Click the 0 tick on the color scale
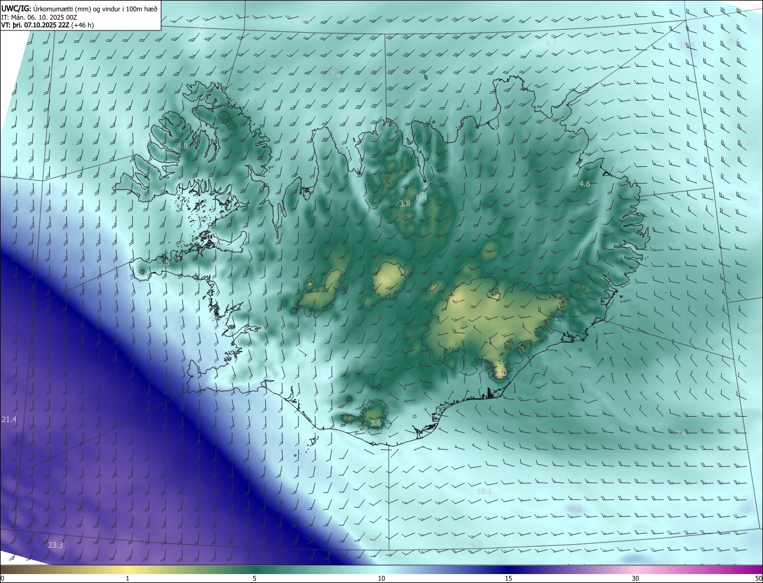 2,579
